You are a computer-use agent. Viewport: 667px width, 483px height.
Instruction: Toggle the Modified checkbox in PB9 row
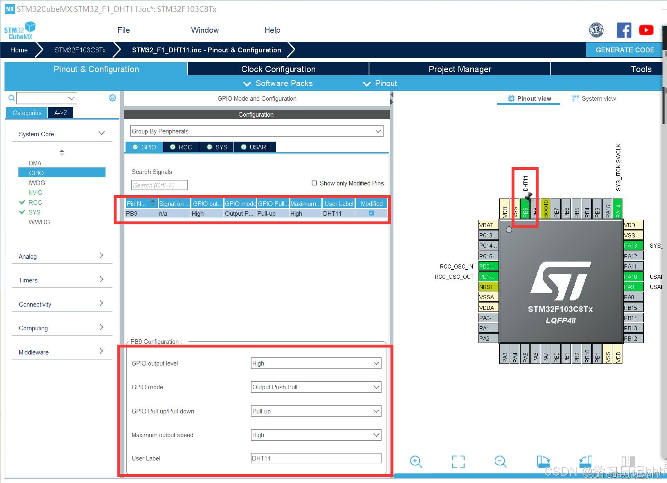[x=371, y=213]
